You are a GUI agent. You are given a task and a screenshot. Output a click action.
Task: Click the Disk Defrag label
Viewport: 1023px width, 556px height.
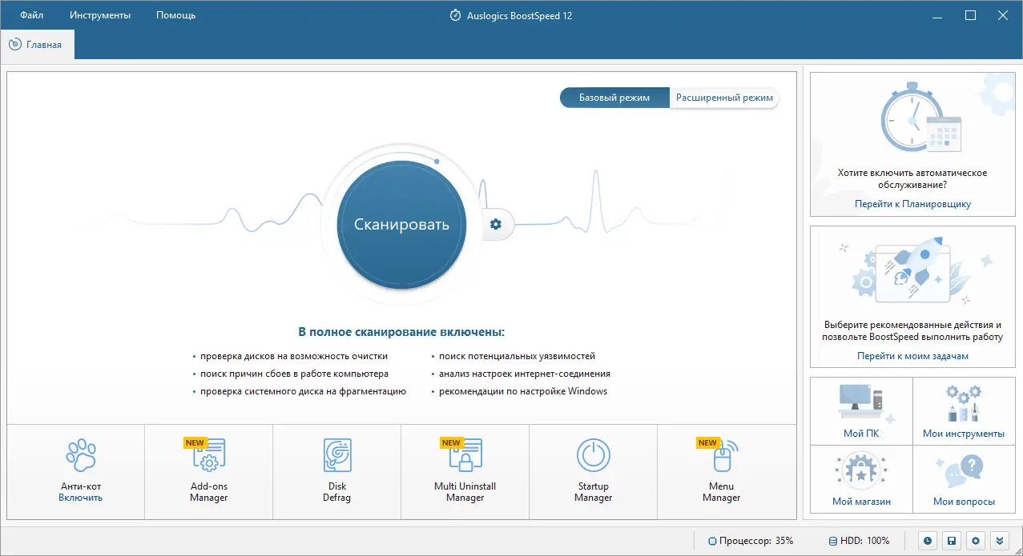(337, 492)
